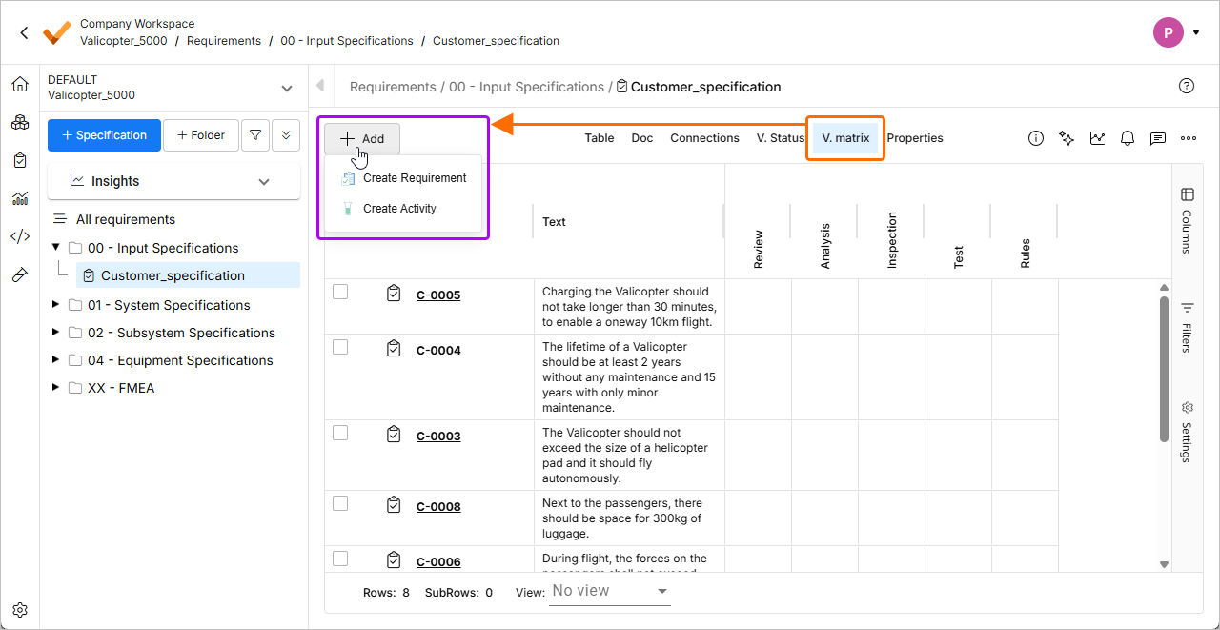1220x630 pixels.
Task: Collapse the Insights panel chevron
Action: [x=265, y=181]
